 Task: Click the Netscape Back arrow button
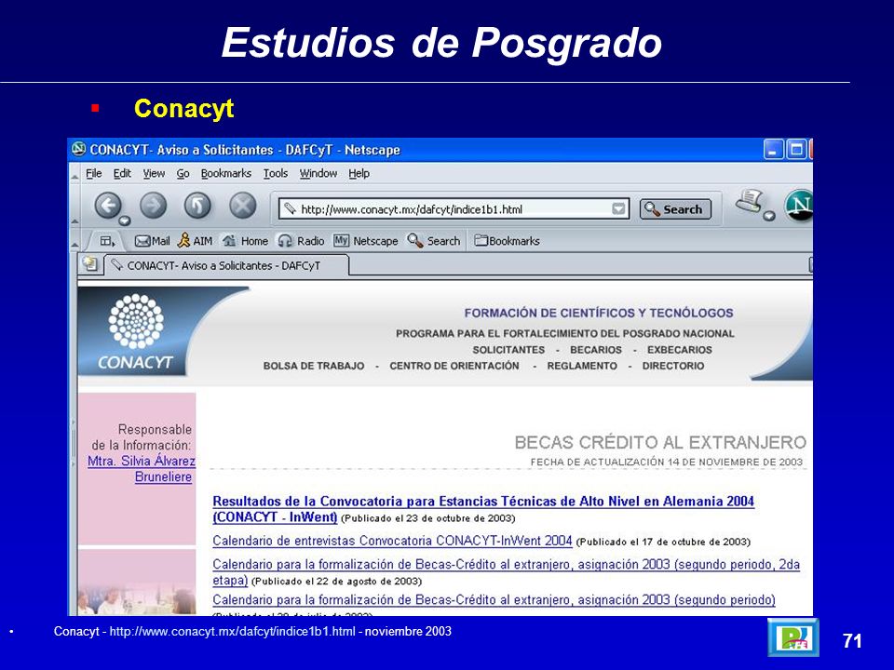(x=108, y=207)
